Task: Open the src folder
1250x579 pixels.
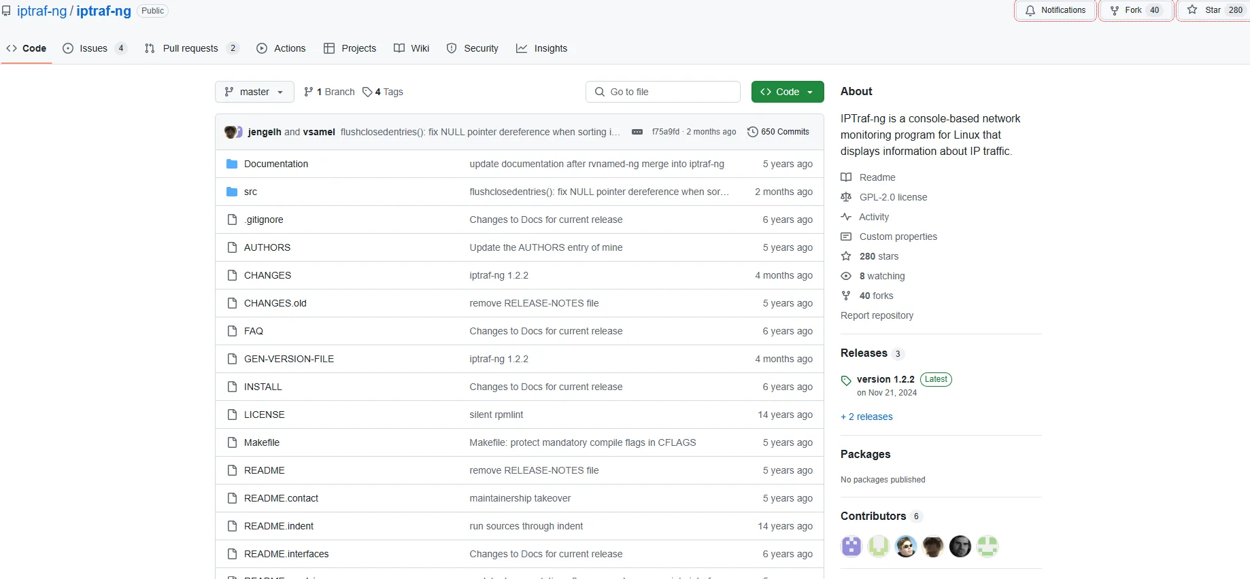Action: pos(250,192)
